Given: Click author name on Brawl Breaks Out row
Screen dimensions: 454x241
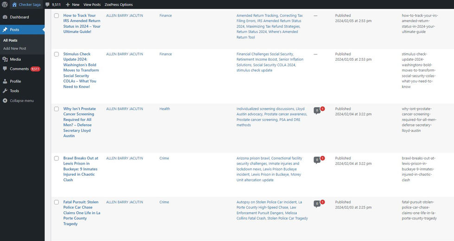Looking at the screenshot, I should 124,158.
